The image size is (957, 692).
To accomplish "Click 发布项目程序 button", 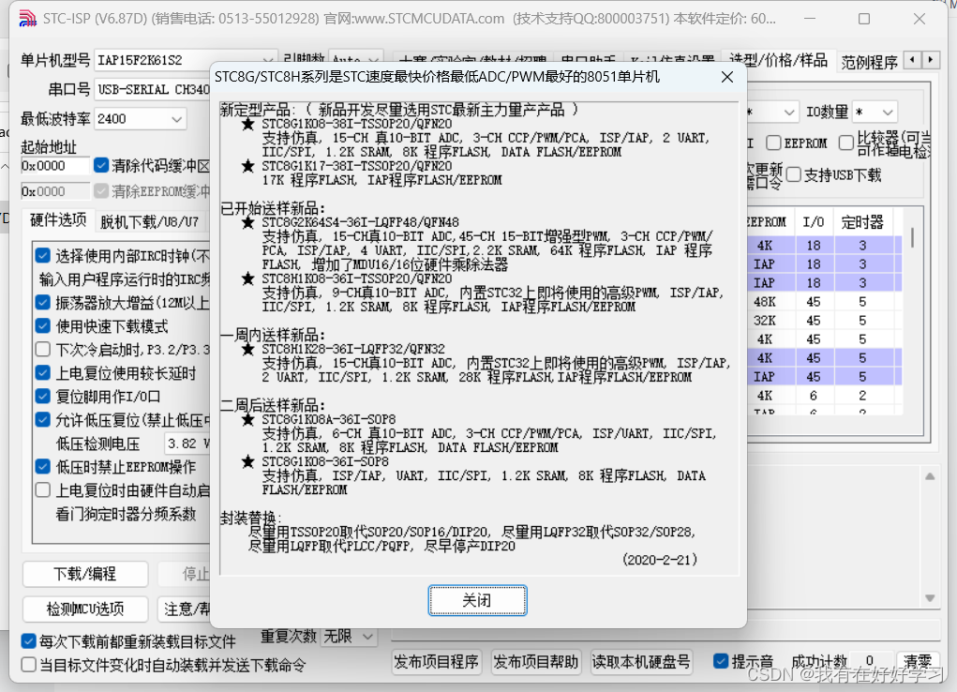I will click(436, 662).
